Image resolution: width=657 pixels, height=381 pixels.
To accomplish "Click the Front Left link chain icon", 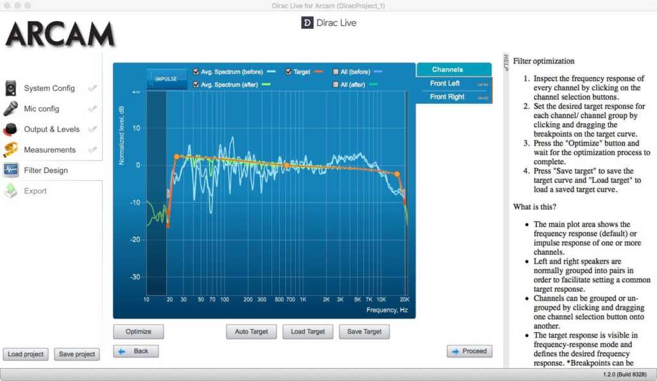I will coord(482,84).
